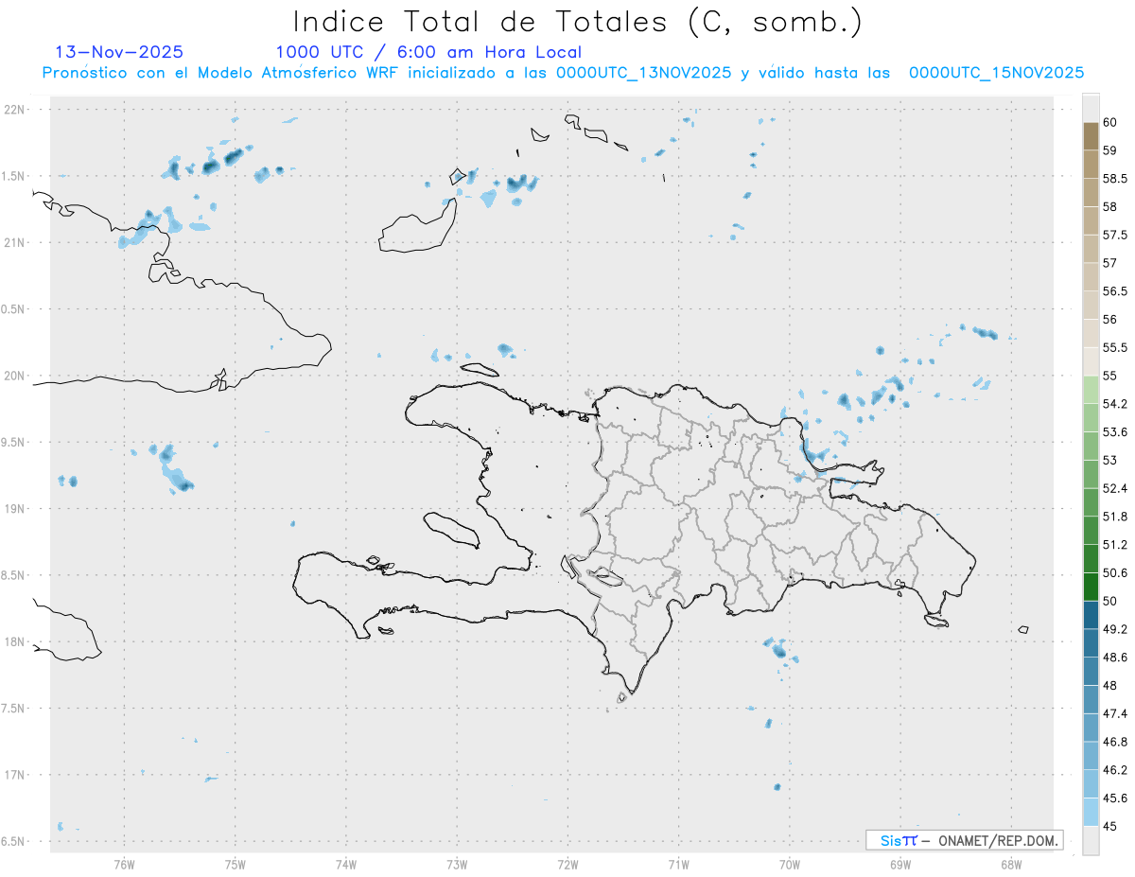The height and width of the screenshot is (877, 1135).
Task: Click the '70W' longitude label
Action: pos(789,865)
